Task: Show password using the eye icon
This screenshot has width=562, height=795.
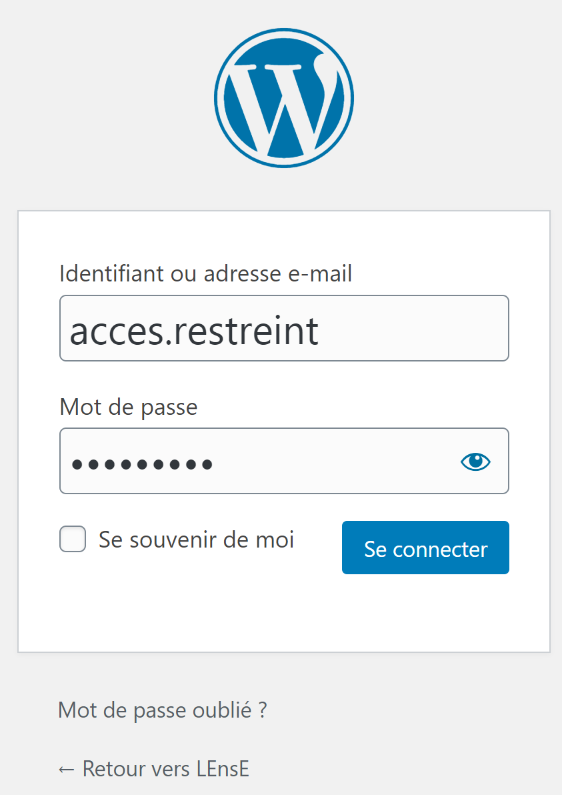Action: 475,462
